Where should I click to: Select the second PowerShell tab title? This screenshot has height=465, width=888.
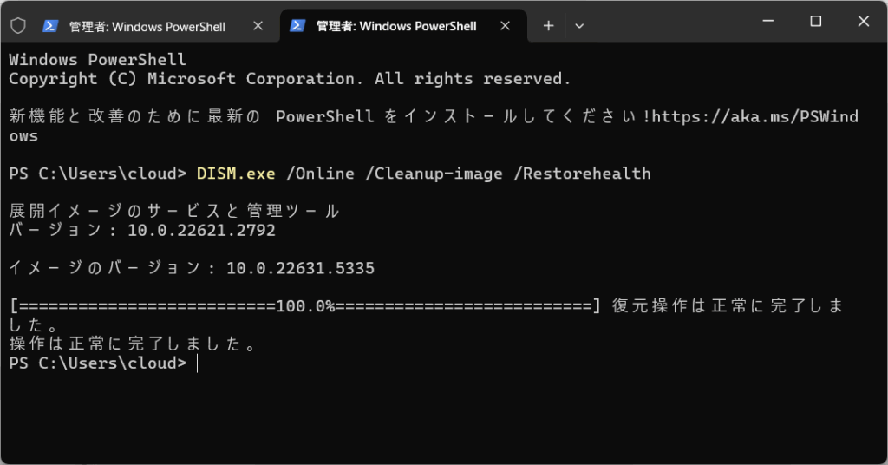tap(396, 27)
